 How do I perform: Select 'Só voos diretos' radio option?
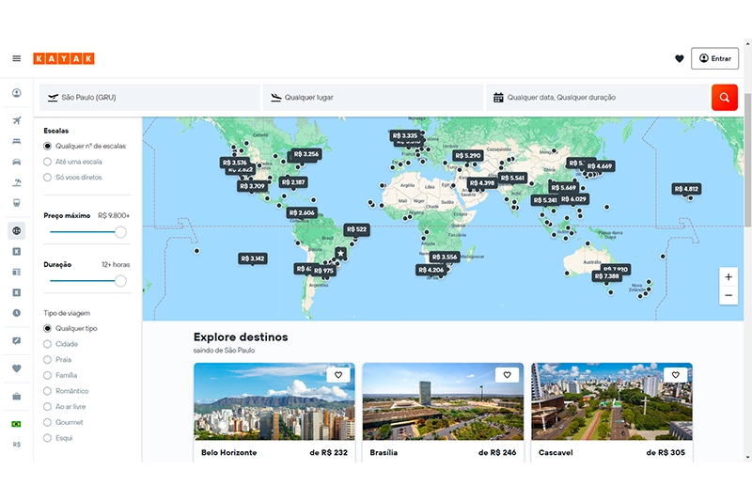[x=48, y=178]
